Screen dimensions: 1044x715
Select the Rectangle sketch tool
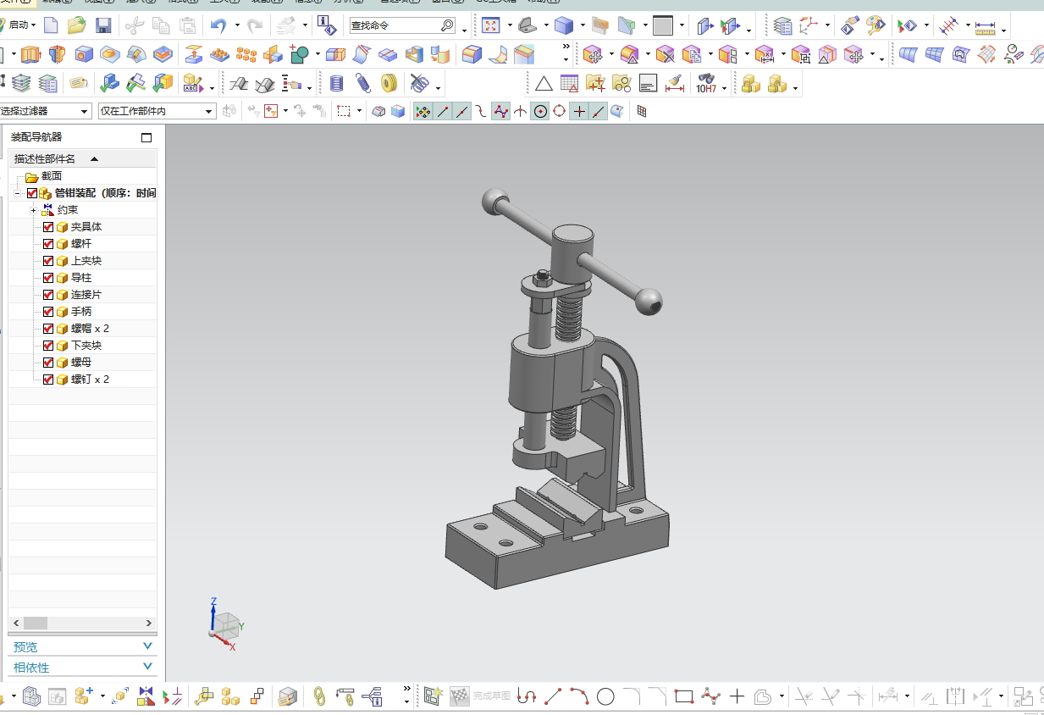684,696
